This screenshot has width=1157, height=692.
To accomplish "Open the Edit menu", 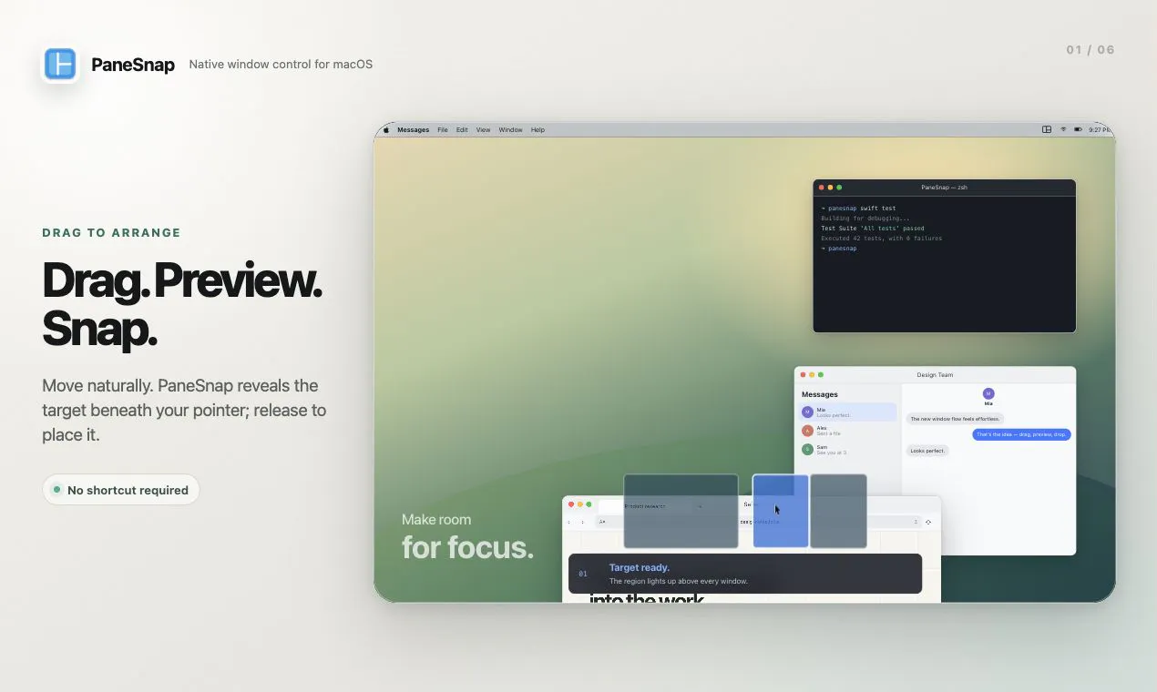I will coord(462,130).
